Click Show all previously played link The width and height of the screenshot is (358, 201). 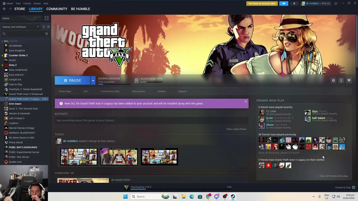click(x=279, y=153)
